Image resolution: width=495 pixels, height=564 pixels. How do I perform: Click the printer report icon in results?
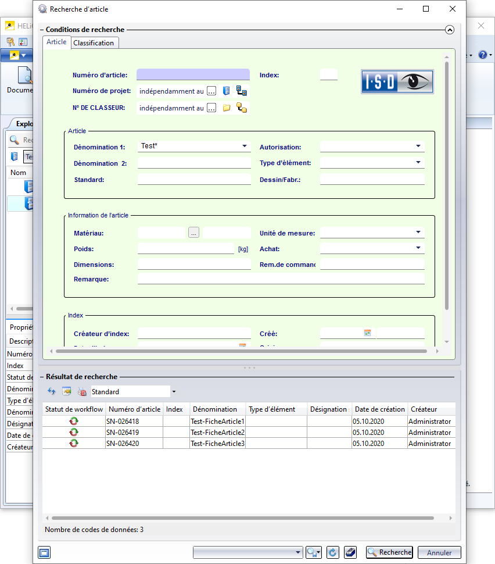point(82,391)
